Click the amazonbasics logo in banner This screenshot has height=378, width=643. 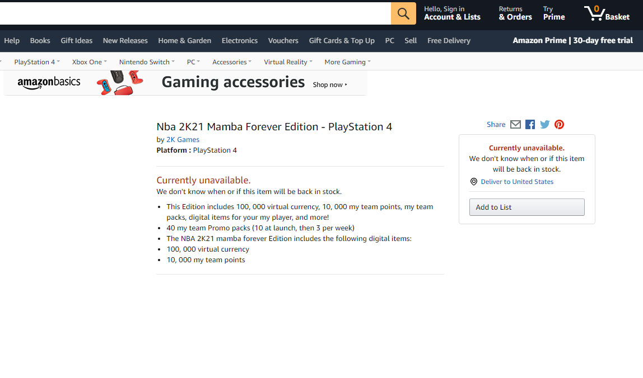(49, 83)
